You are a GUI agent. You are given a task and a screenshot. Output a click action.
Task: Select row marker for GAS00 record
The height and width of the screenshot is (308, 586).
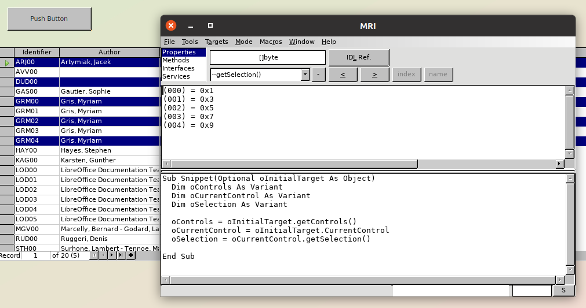tap(7, 91)
